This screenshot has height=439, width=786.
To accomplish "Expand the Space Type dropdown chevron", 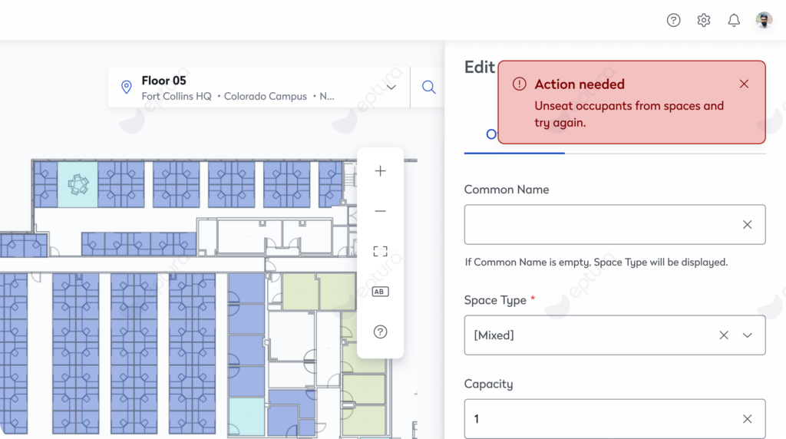I will [748, 335].
